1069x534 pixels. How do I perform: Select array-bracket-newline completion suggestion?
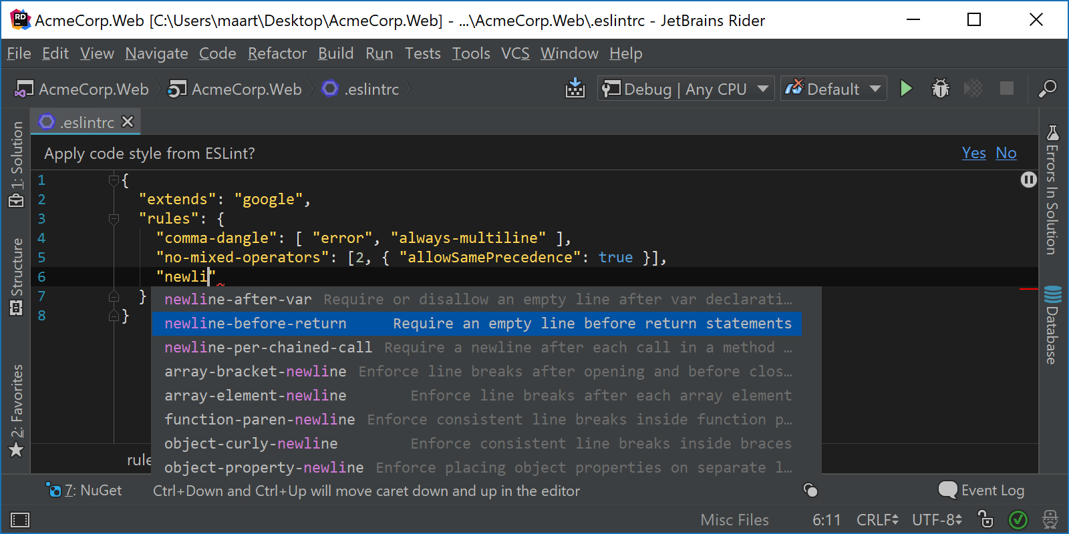pos(476,371)
